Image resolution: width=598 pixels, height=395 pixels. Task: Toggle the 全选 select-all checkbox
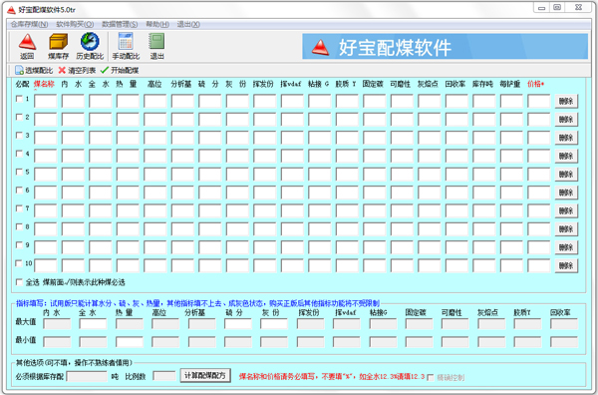[x=19, y=282]
